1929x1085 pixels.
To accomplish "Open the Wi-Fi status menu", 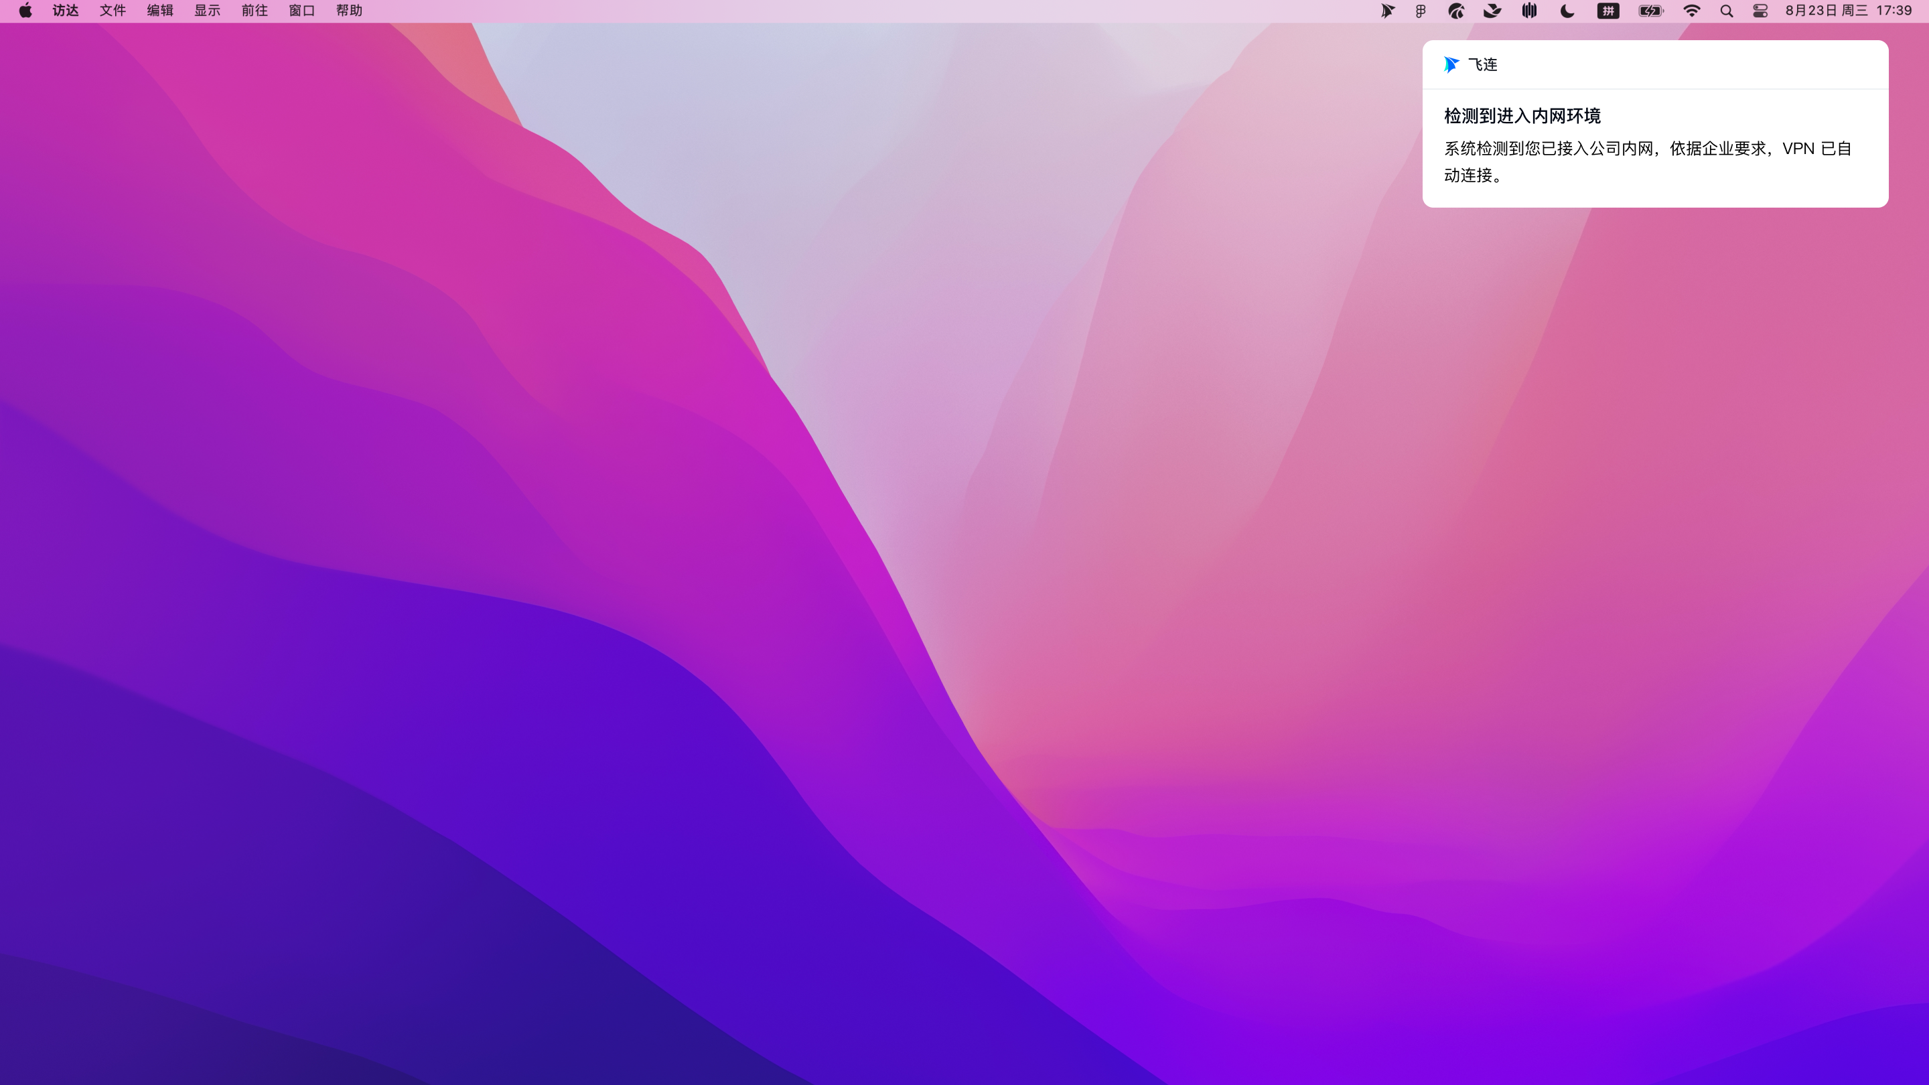I will click(1692, 11).
